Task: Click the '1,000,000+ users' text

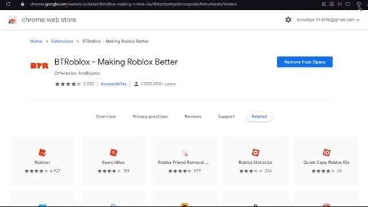Action: (158, 84)
